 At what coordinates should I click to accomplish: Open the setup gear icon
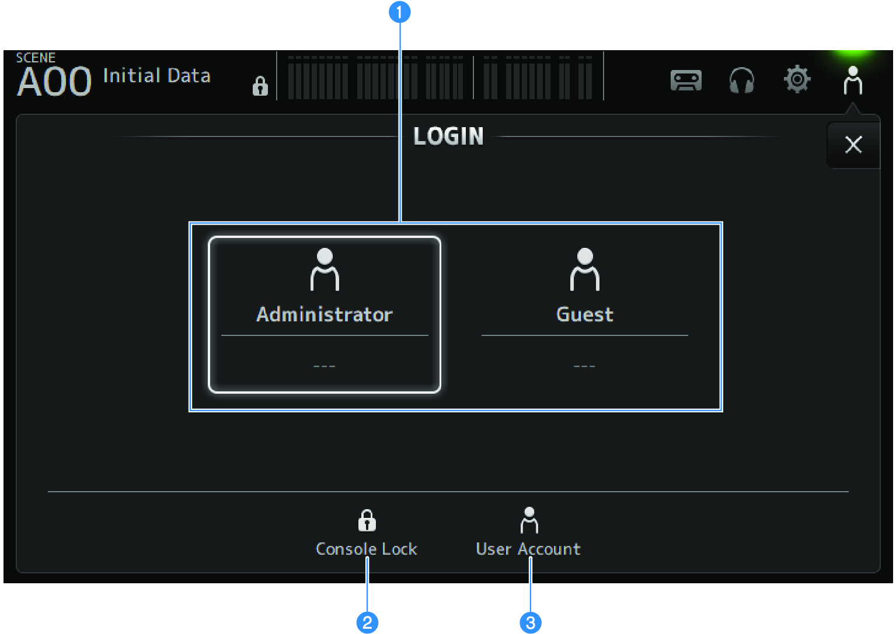(796, 80)
